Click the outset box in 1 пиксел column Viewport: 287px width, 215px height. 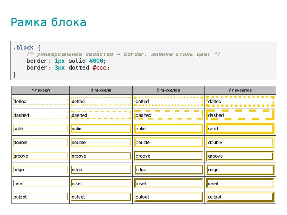pos(41,197)
